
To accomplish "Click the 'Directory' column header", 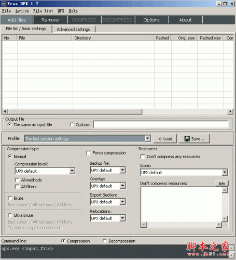I will coord(113,38).
